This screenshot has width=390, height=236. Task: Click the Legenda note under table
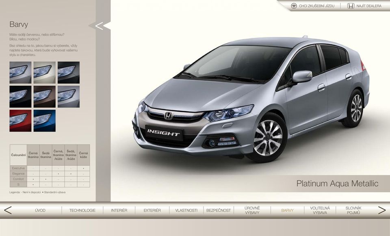pyautogui.click(x=37, y=192)
